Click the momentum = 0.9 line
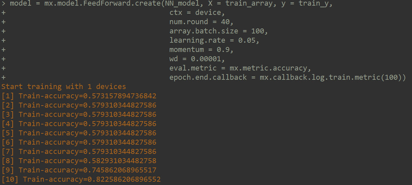The width and height of the screenshot is (412, 185). coord(202,50)
